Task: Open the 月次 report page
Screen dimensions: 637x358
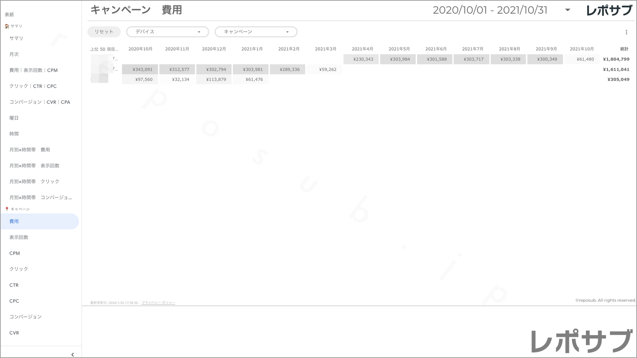Action: click(14, 54)
